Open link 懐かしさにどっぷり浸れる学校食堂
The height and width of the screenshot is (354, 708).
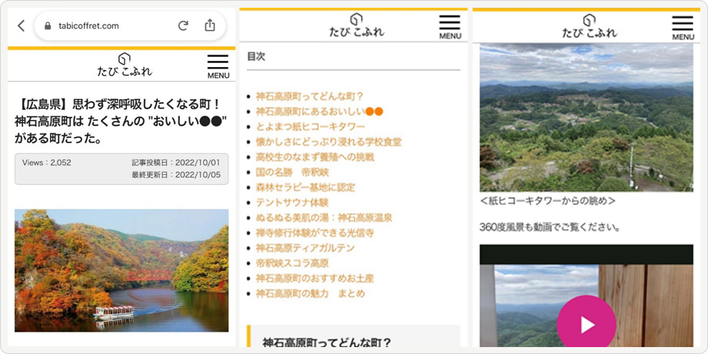329,142
